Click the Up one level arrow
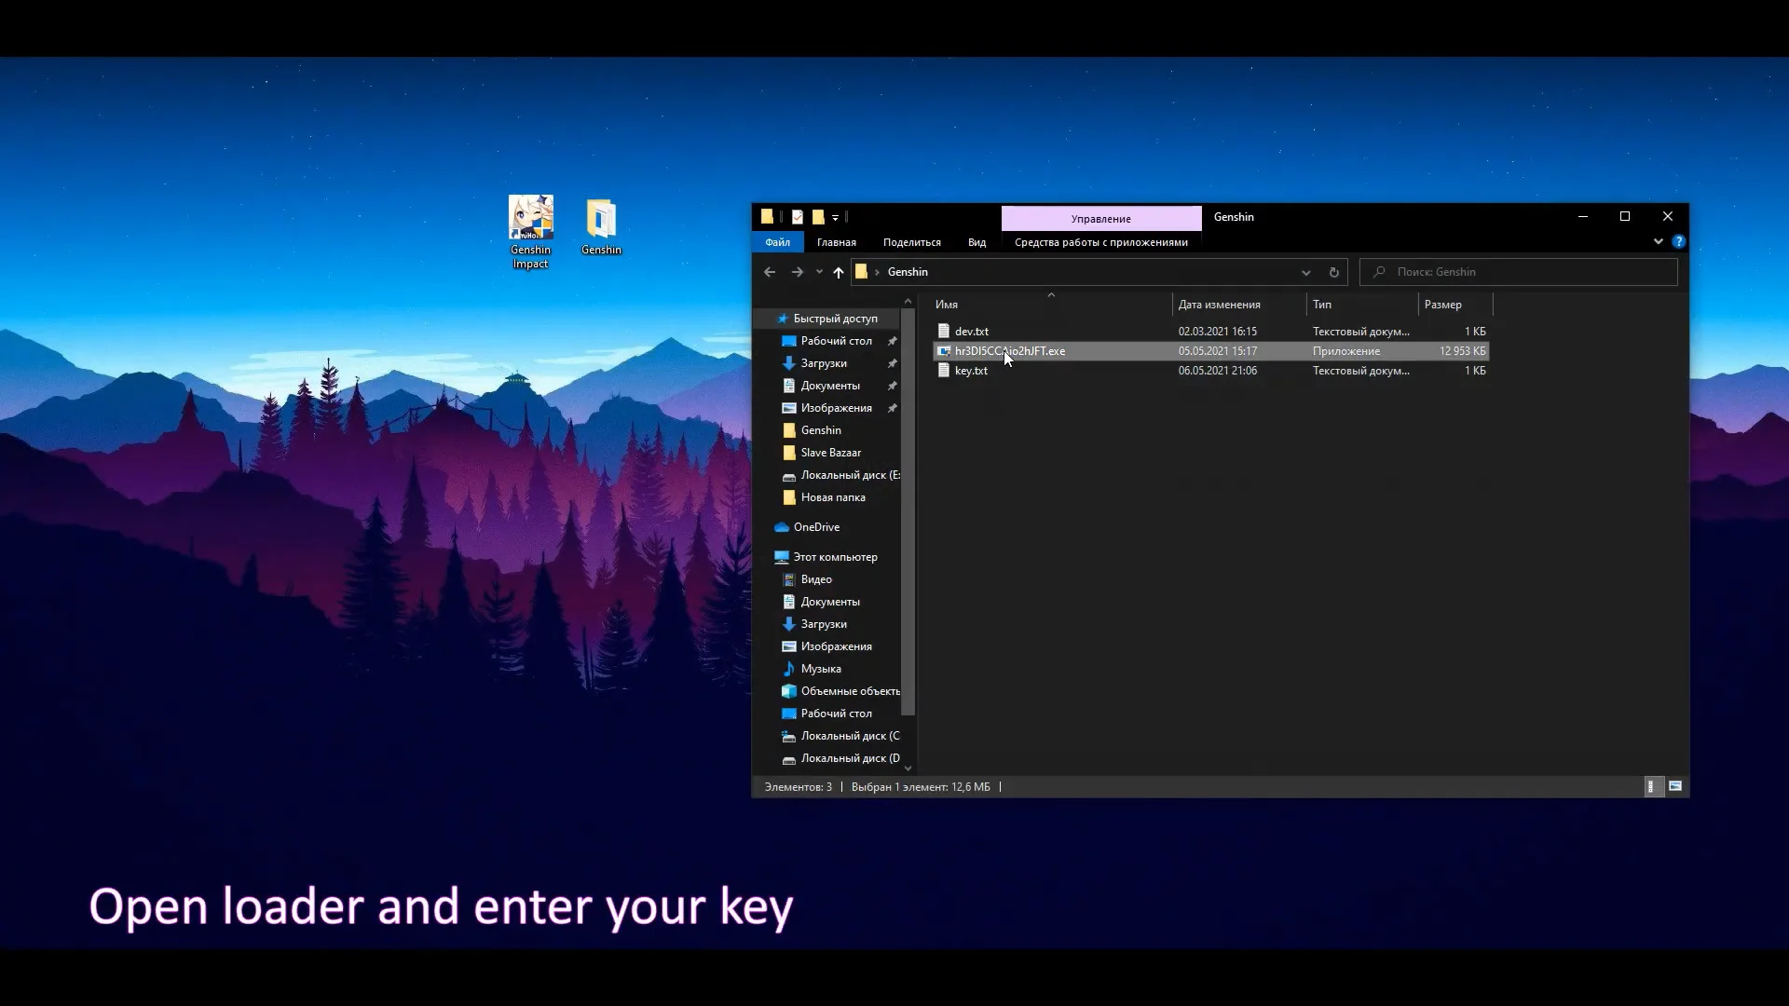 coord(838,272)
